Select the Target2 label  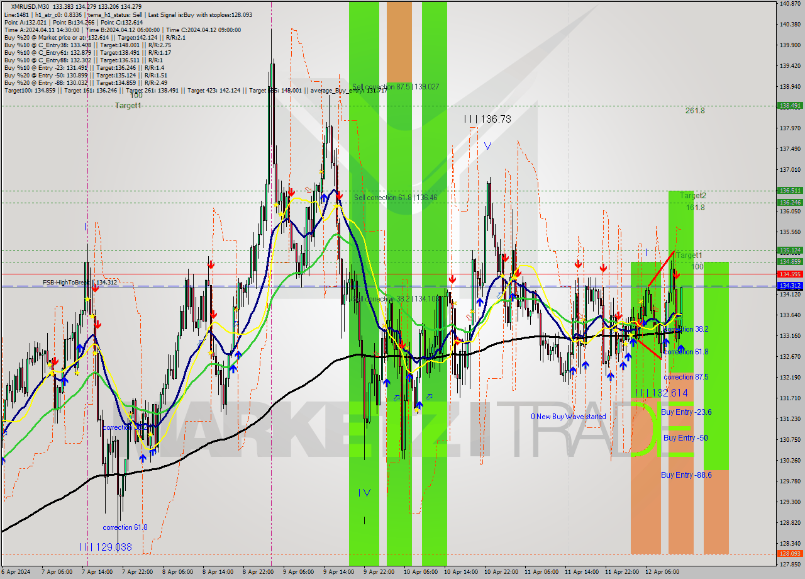pyautogui.click(x=692, y=196)
